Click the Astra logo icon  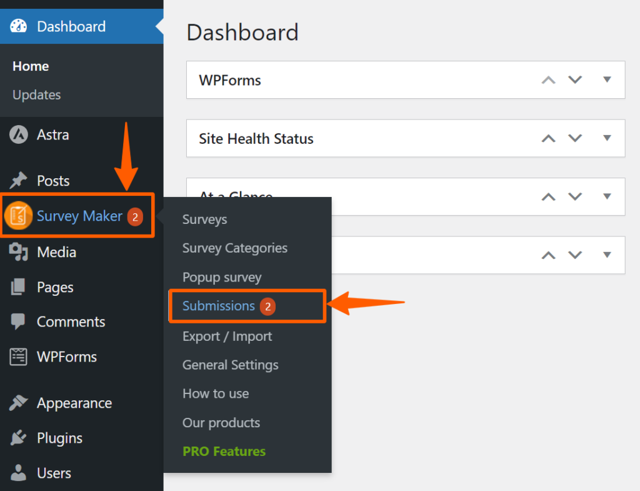click(18, 134)
